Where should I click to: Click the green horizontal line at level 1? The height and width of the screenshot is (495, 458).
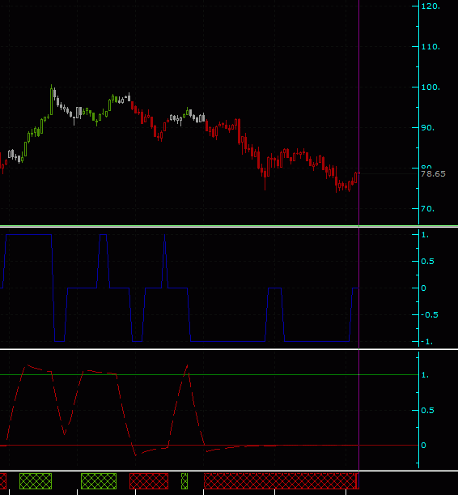point(210,375)
